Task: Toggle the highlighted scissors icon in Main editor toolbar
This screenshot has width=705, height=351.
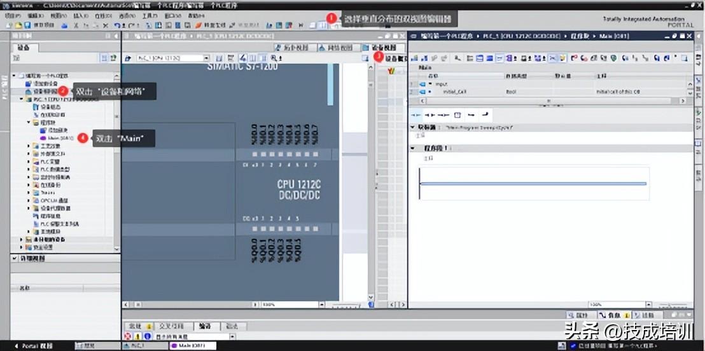Action: pyautogui.click(x=552, y=58)
